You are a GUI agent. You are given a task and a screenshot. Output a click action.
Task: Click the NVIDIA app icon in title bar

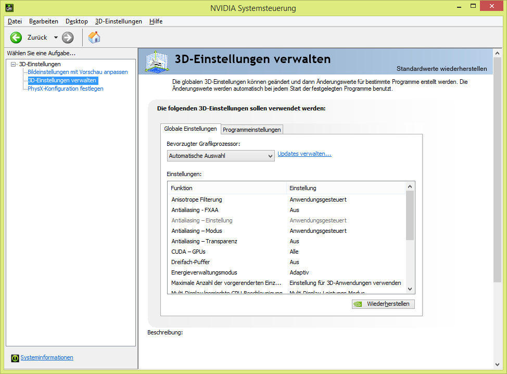(x=9, y=7)
